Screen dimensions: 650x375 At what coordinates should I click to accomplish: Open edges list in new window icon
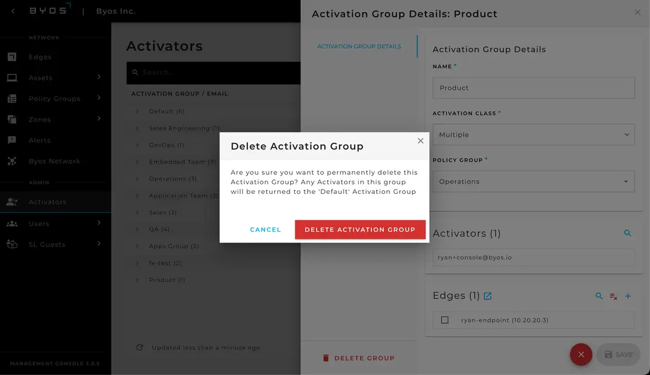tap(488, 296)
